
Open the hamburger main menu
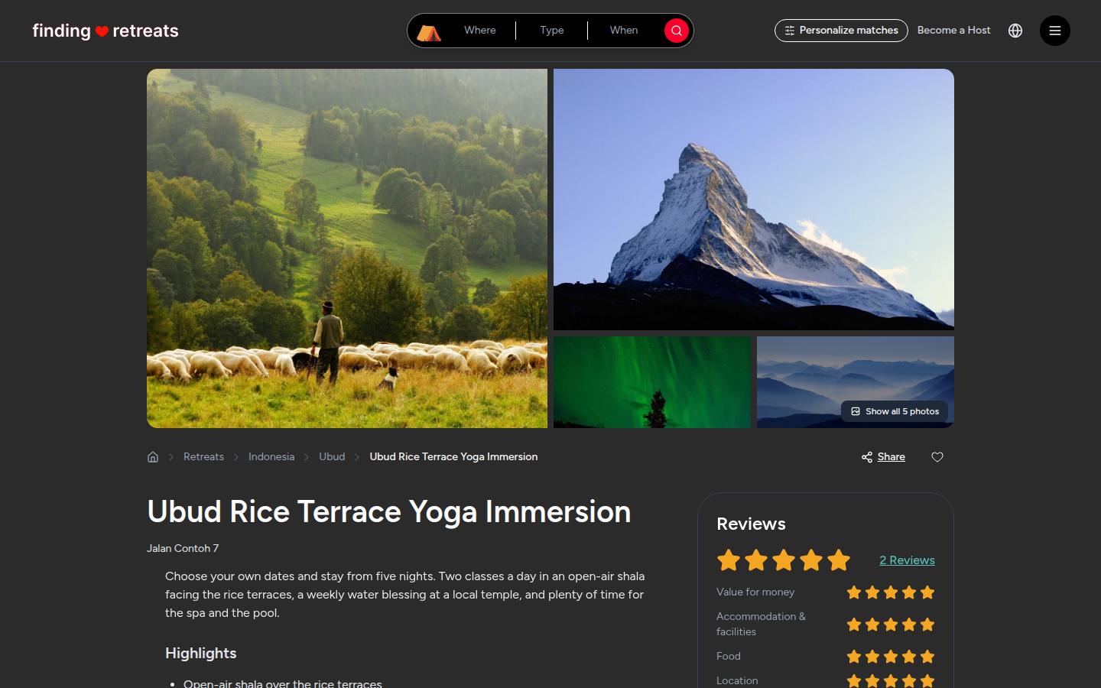click(x=1055, y=31)
